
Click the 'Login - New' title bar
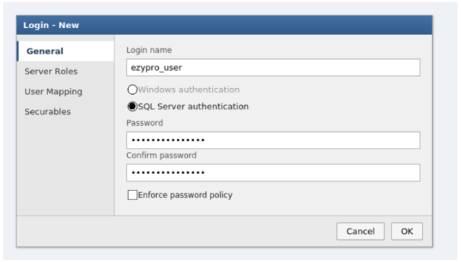224,25
